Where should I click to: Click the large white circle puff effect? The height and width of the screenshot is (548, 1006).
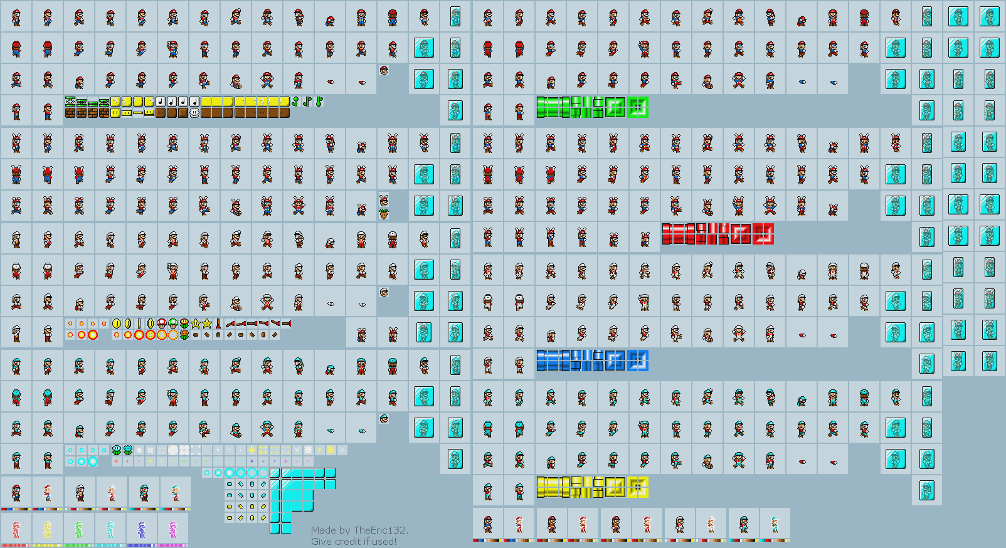coord(173,450)
